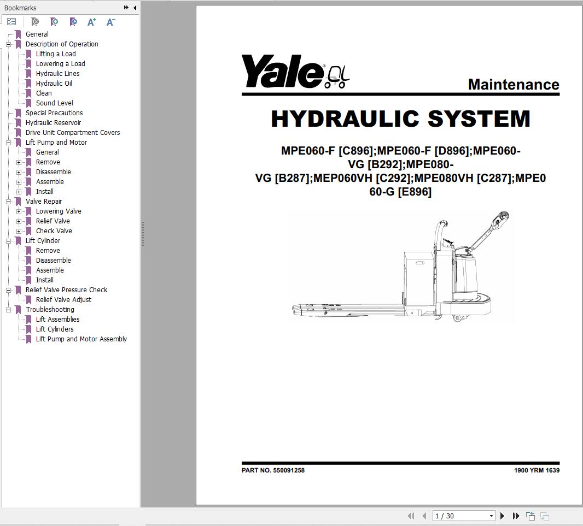Click the Relief Valve Pressure Check label
This screenshot has height=526, width=583.
(x=66, y=289)
